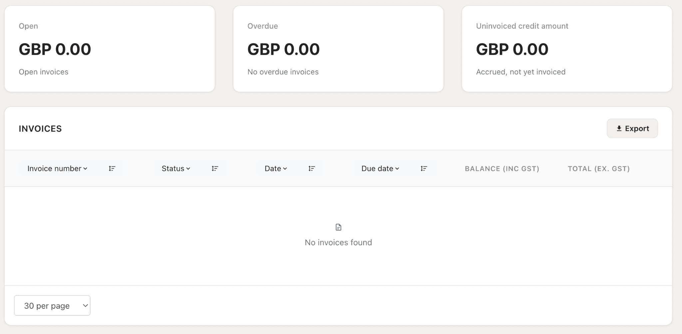Click the Uninvoiced credit amount card
This screenshot has width=682, height=334.
tap(567, 49)
